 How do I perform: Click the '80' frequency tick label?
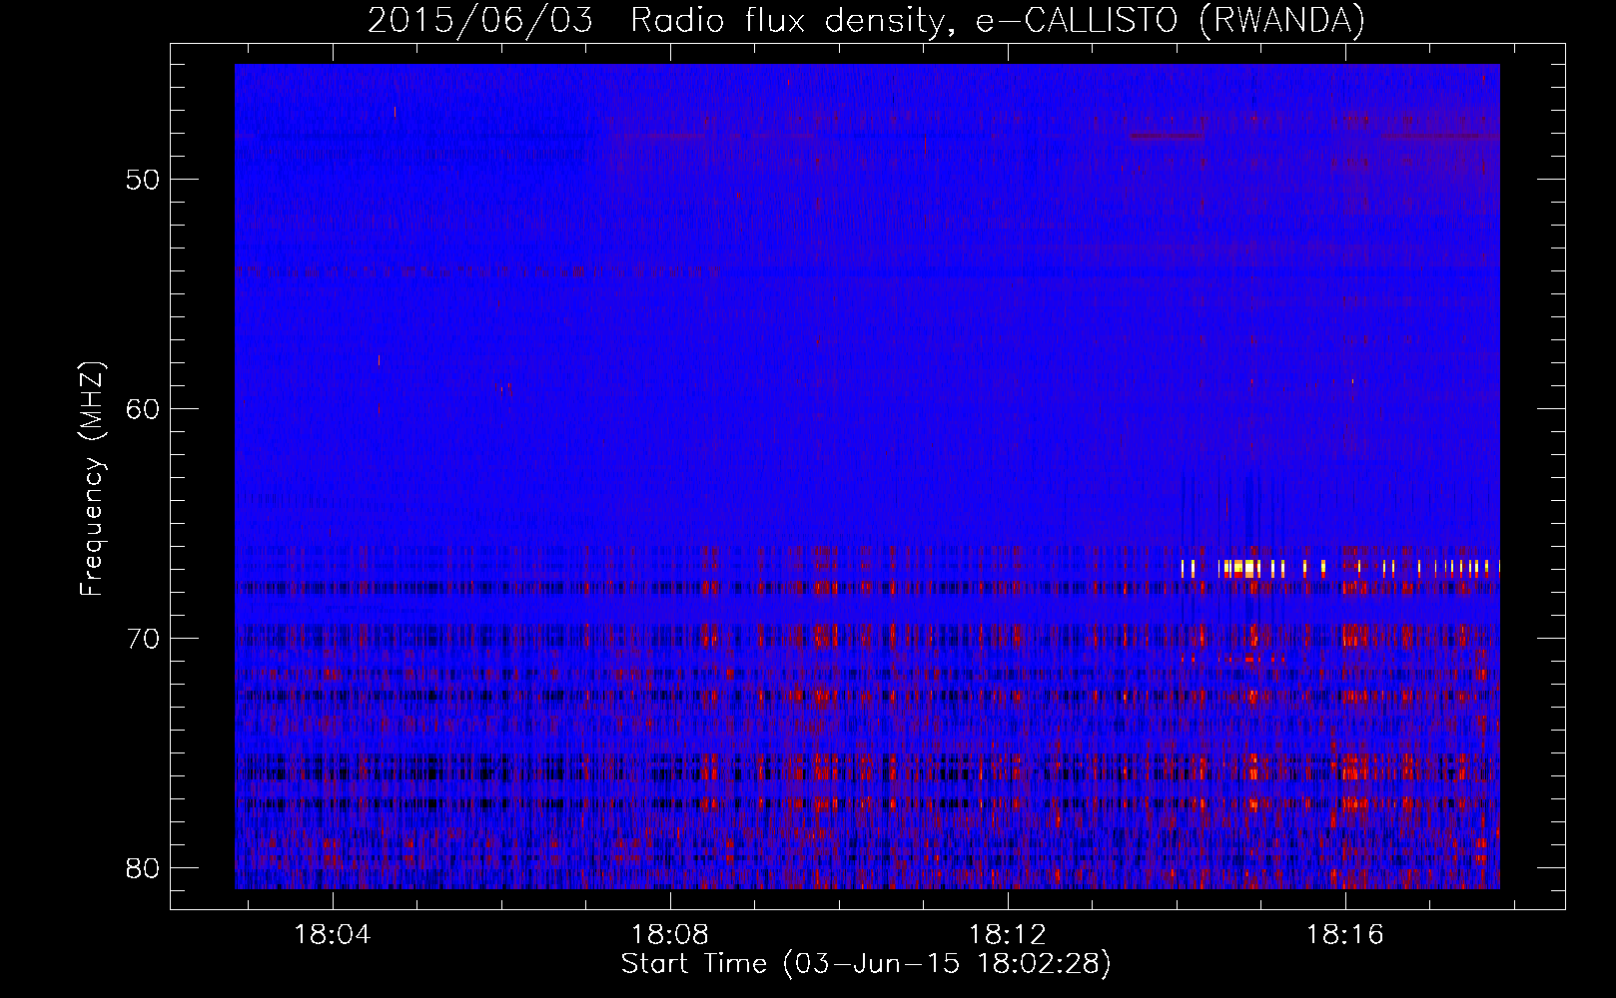(x=143, y=868)
